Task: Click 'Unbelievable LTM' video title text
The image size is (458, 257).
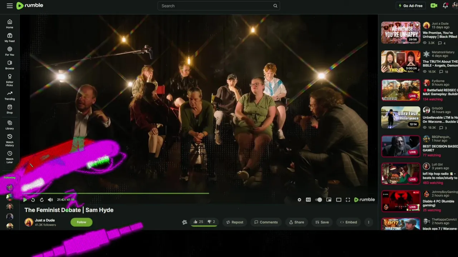Action: coord(440,120)
